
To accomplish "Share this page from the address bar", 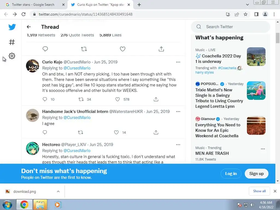I will click(237, 14).
